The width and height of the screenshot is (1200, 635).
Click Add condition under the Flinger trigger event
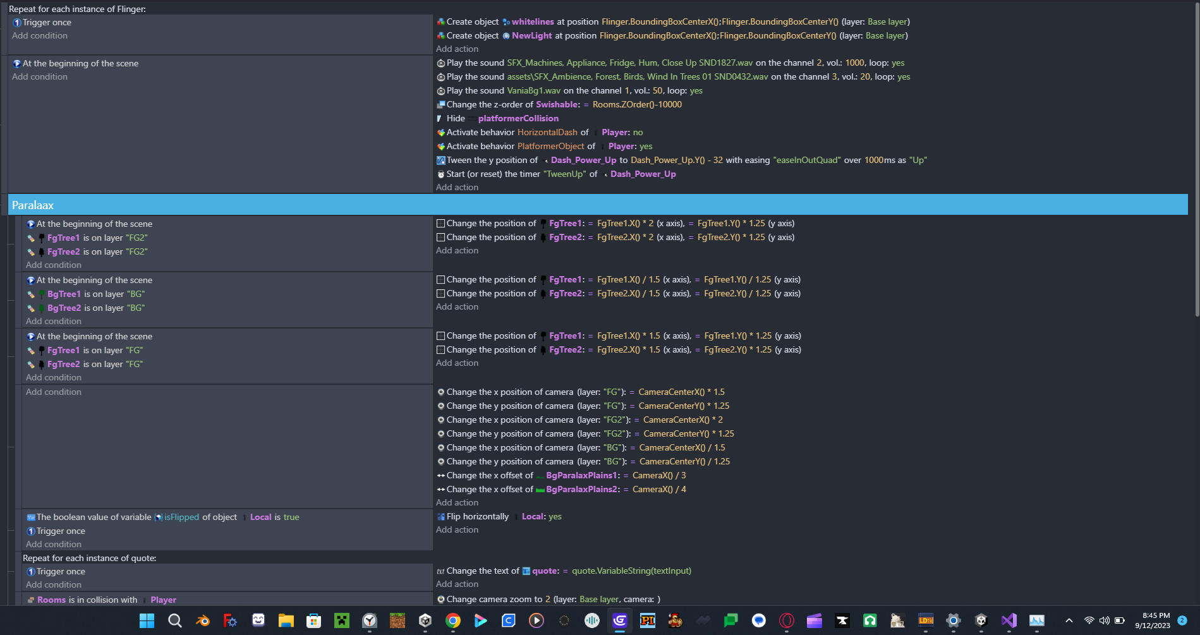tap(40, 35)
